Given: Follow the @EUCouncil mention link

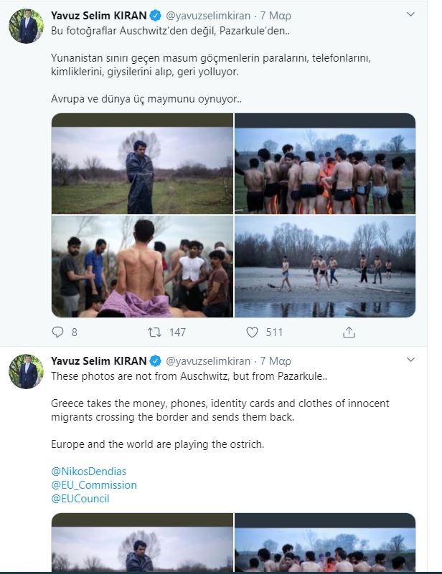Looking at the screenshot, I should click(x=80, y=499).
